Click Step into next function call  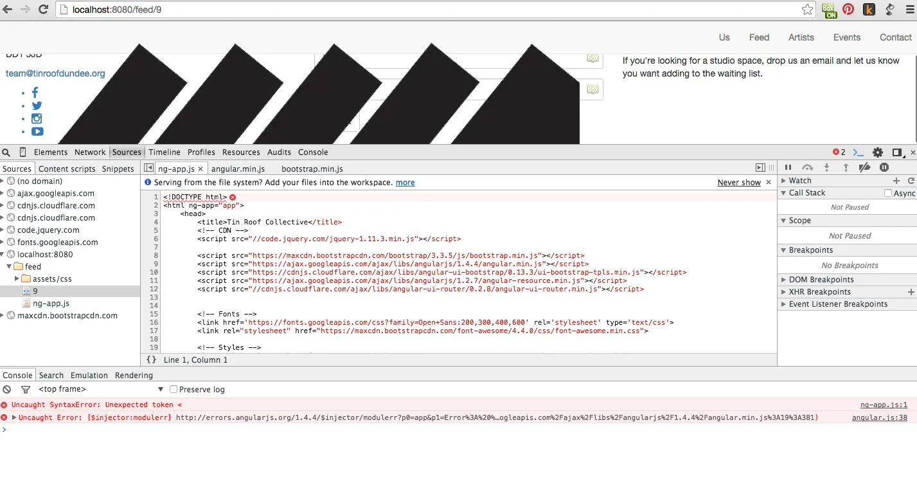[827, 168]
